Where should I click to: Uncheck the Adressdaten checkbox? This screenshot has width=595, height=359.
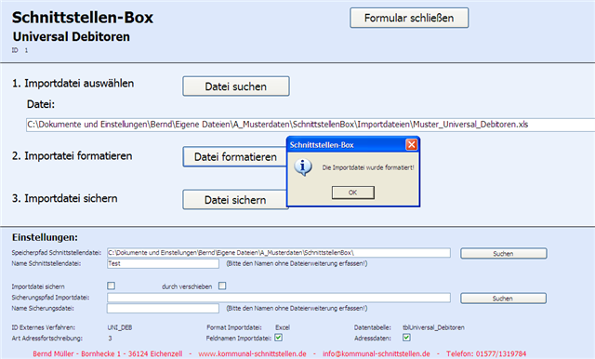(x=406, y=338)
